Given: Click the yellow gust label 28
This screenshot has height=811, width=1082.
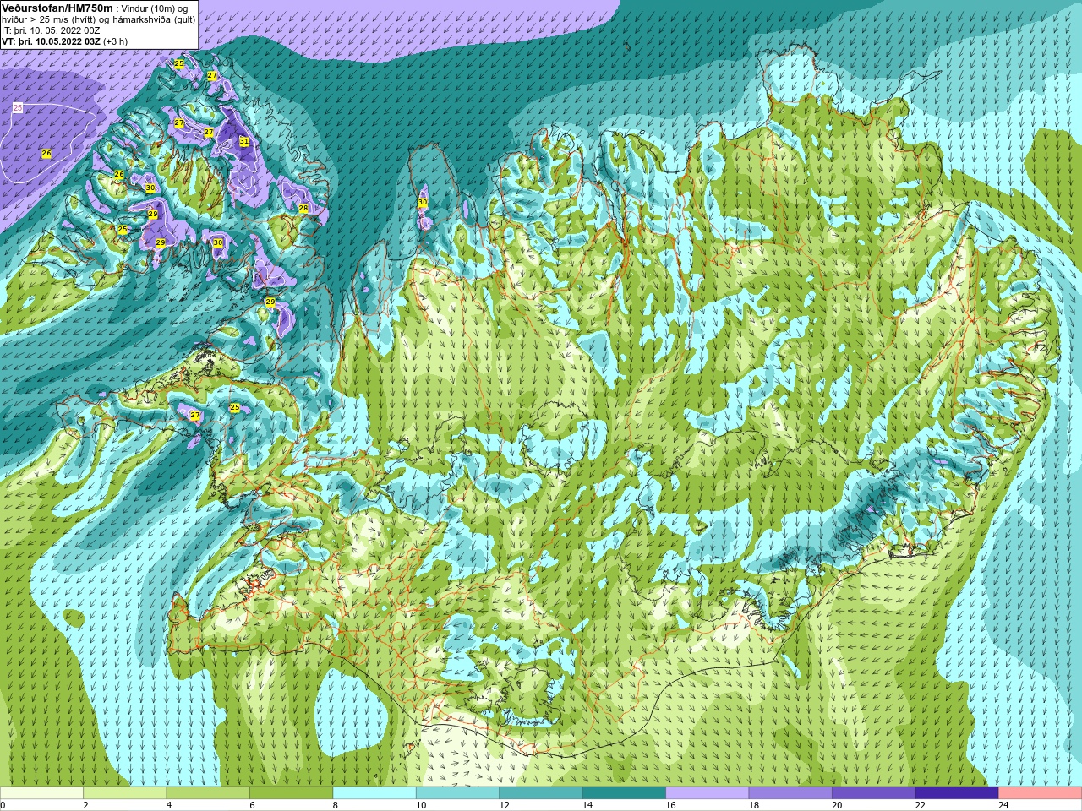Looking at the screenshot, I should (303, 208).
